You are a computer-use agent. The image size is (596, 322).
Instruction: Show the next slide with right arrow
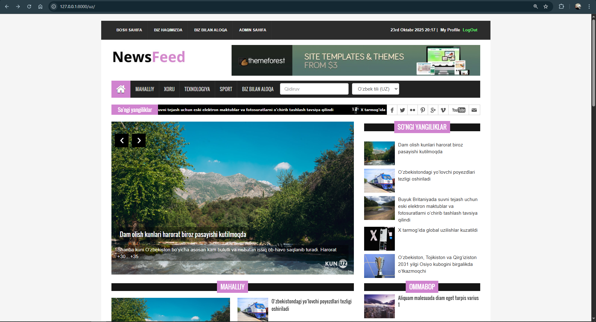tap(138, 140)
